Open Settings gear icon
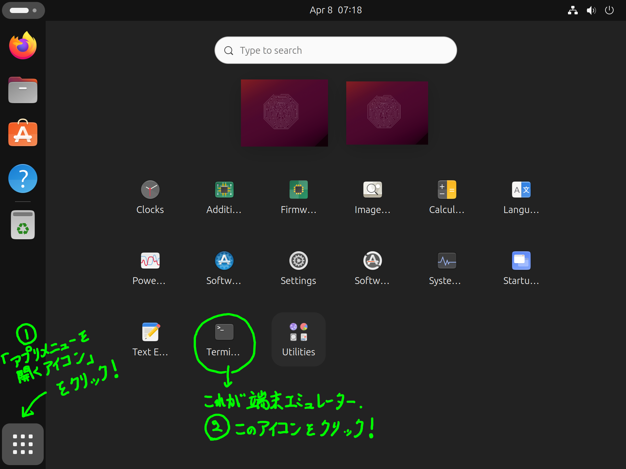 point(298,261)
